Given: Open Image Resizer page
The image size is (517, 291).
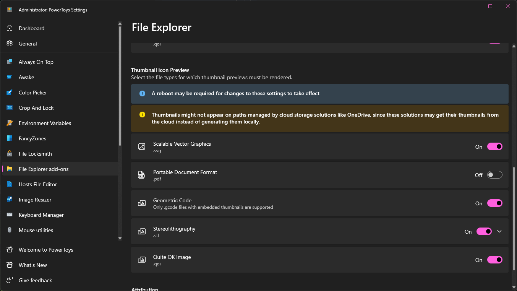Looking at the screenshot, I should point(60,200).
